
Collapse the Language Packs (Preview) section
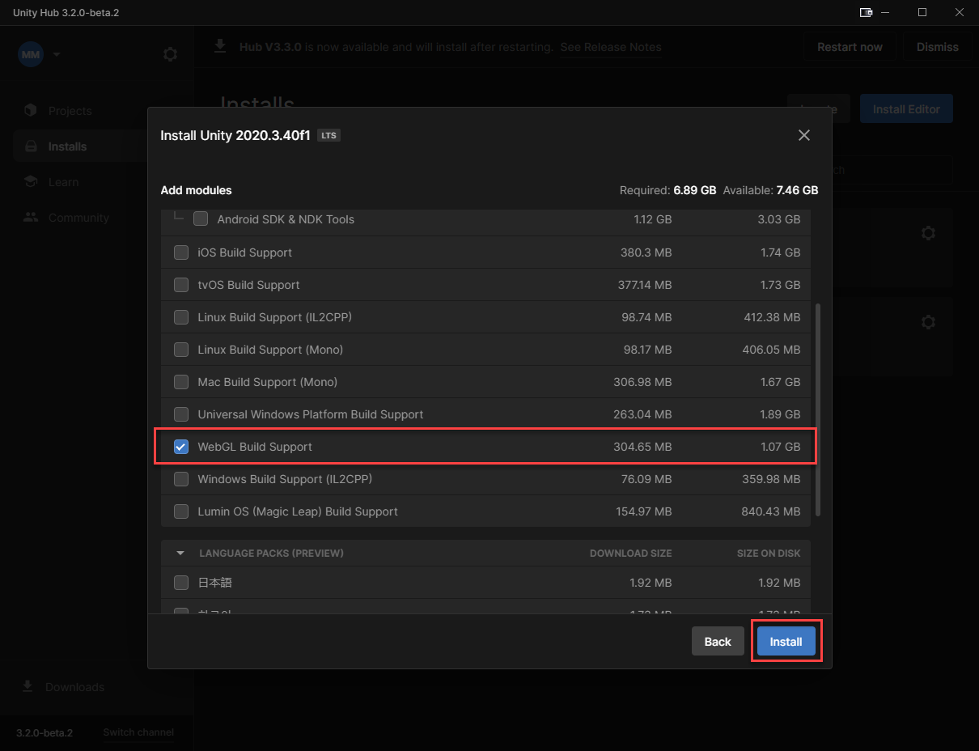[x=180, y=554]
